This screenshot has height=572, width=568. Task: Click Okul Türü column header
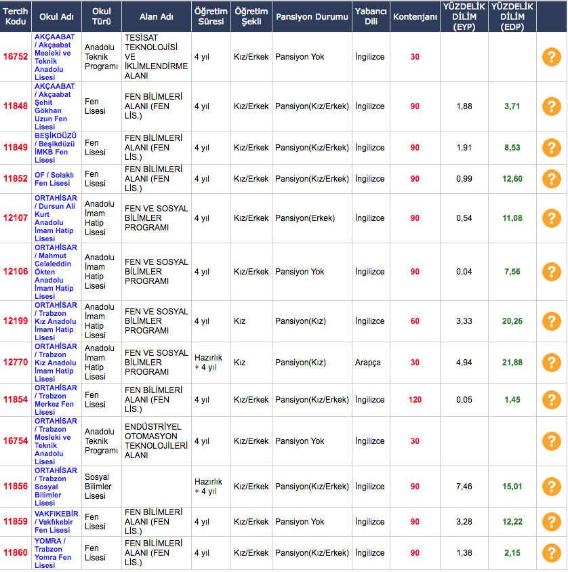point(101,16)
